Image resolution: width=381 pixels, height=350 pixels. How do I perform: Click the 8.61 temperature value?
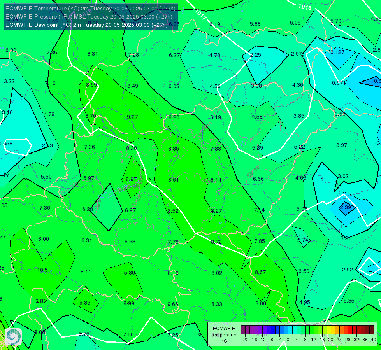[x=174, y=180]
